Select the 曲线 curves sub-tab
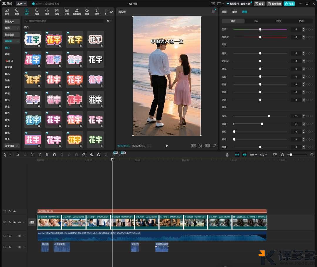The width and height of the screenshot is (317, 267). point(279,21)
